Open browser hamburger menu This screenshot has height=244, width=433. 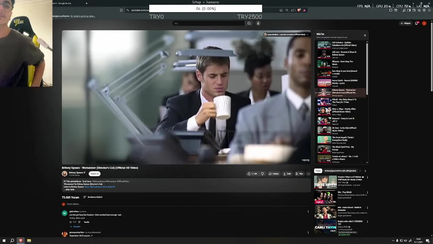[x=429, y=10]
